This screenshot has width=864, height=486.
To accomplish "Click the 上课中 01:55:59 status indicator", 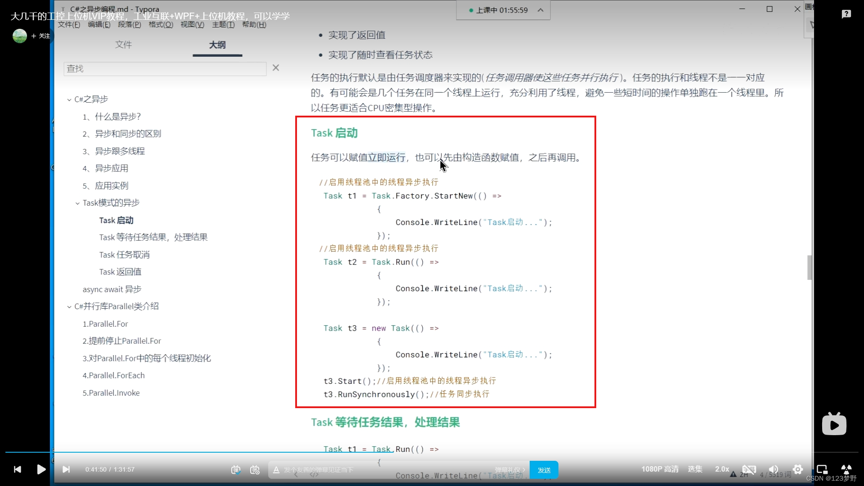I will point(499,10).
